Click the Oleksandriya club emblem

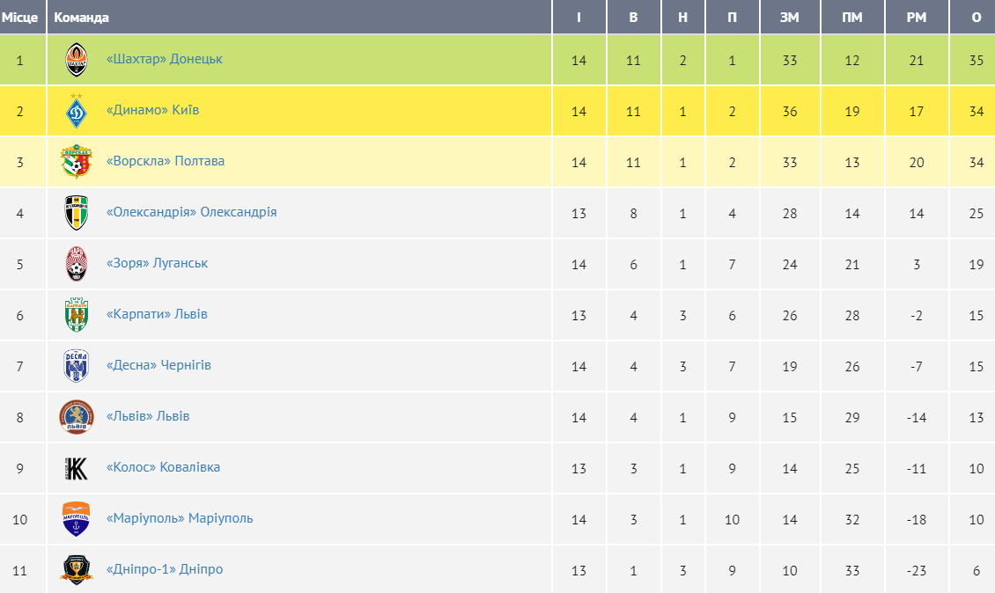(77, 213)
